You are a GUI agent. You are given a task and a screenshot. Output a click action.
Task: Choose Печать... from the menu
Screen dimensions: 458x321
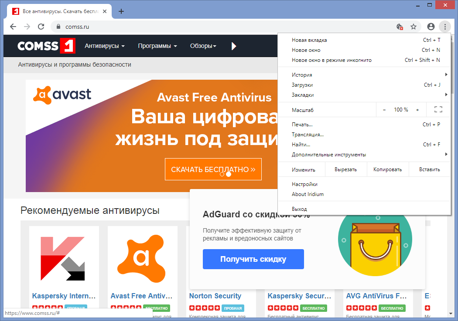click(x=364, y=124)
